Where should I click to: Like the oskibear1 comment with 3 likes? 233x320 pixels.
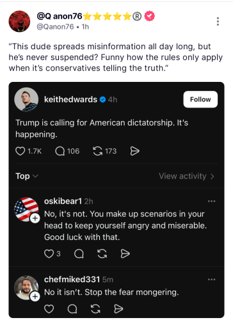[49, 254]
